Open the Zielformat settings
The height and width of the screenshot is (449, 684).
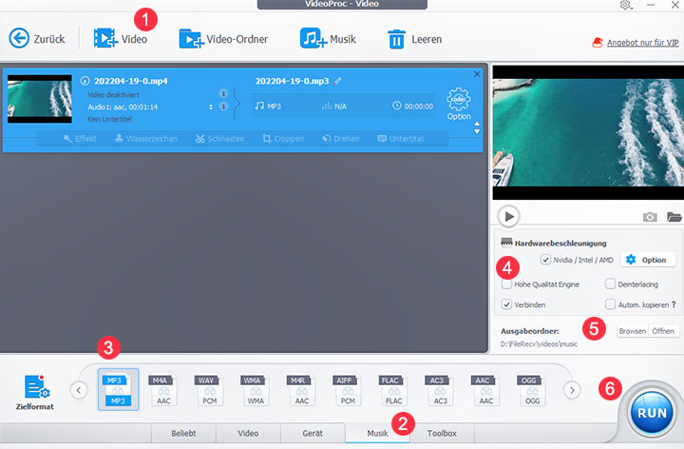35,392
